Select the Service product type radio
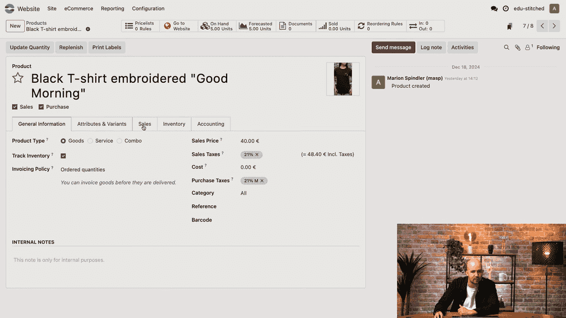The image size is (566, 318). click(x=90, y=141)
